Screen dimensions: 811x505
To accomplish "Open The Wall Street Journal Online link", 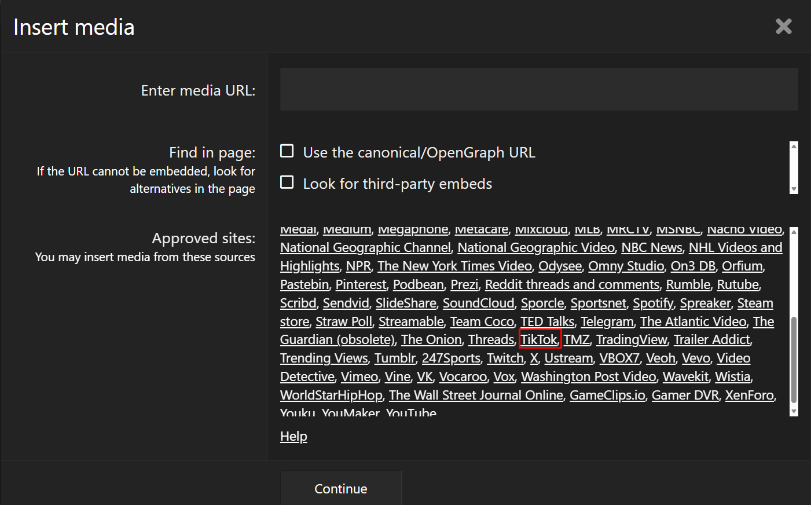I will pyautogui.click(x=476, y=396).
